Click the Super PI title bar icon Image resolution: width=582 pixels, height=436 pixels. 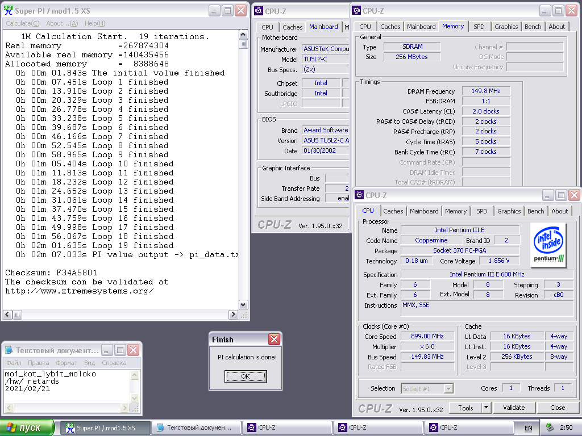[8, 10]
